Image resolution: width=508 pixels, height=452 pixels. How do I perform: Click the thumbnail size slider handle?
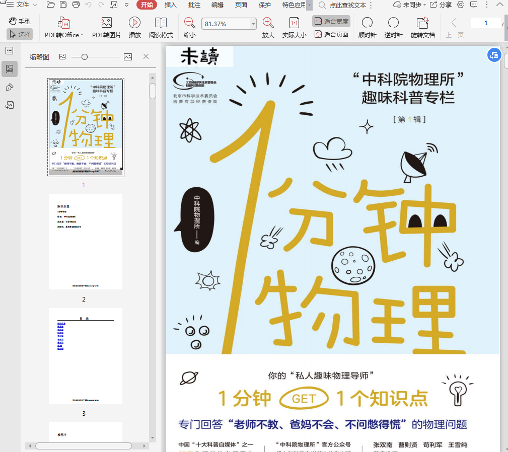click(x=85, y=57)
